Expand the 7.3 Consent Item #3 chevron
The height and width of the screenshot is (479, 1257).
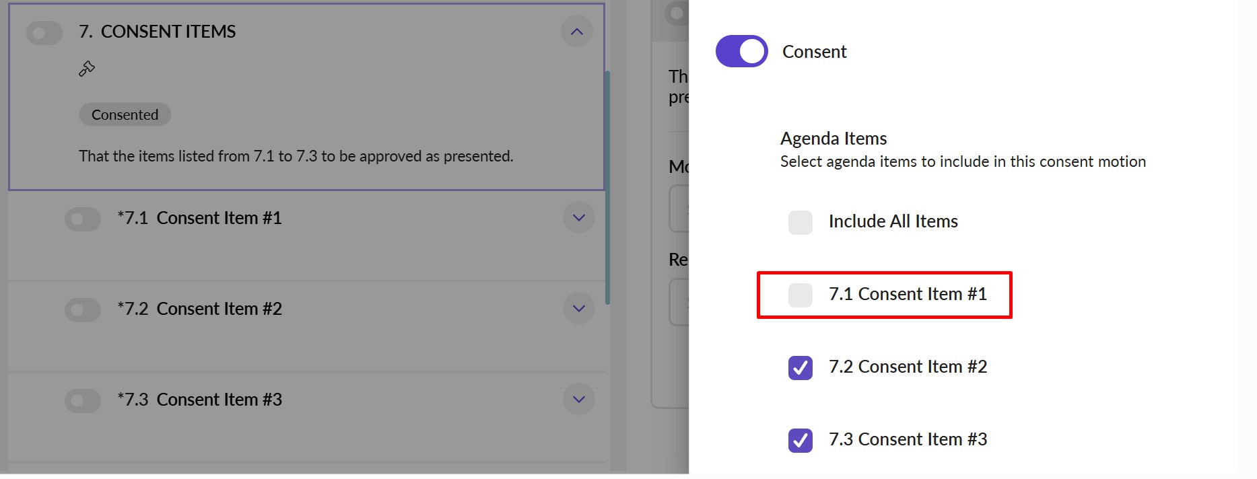(578, 400)
